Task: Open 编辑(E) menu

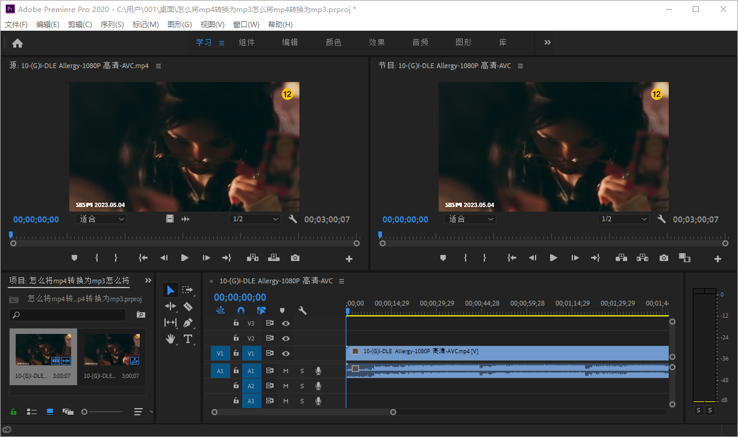Action: [x=48, y=25]
